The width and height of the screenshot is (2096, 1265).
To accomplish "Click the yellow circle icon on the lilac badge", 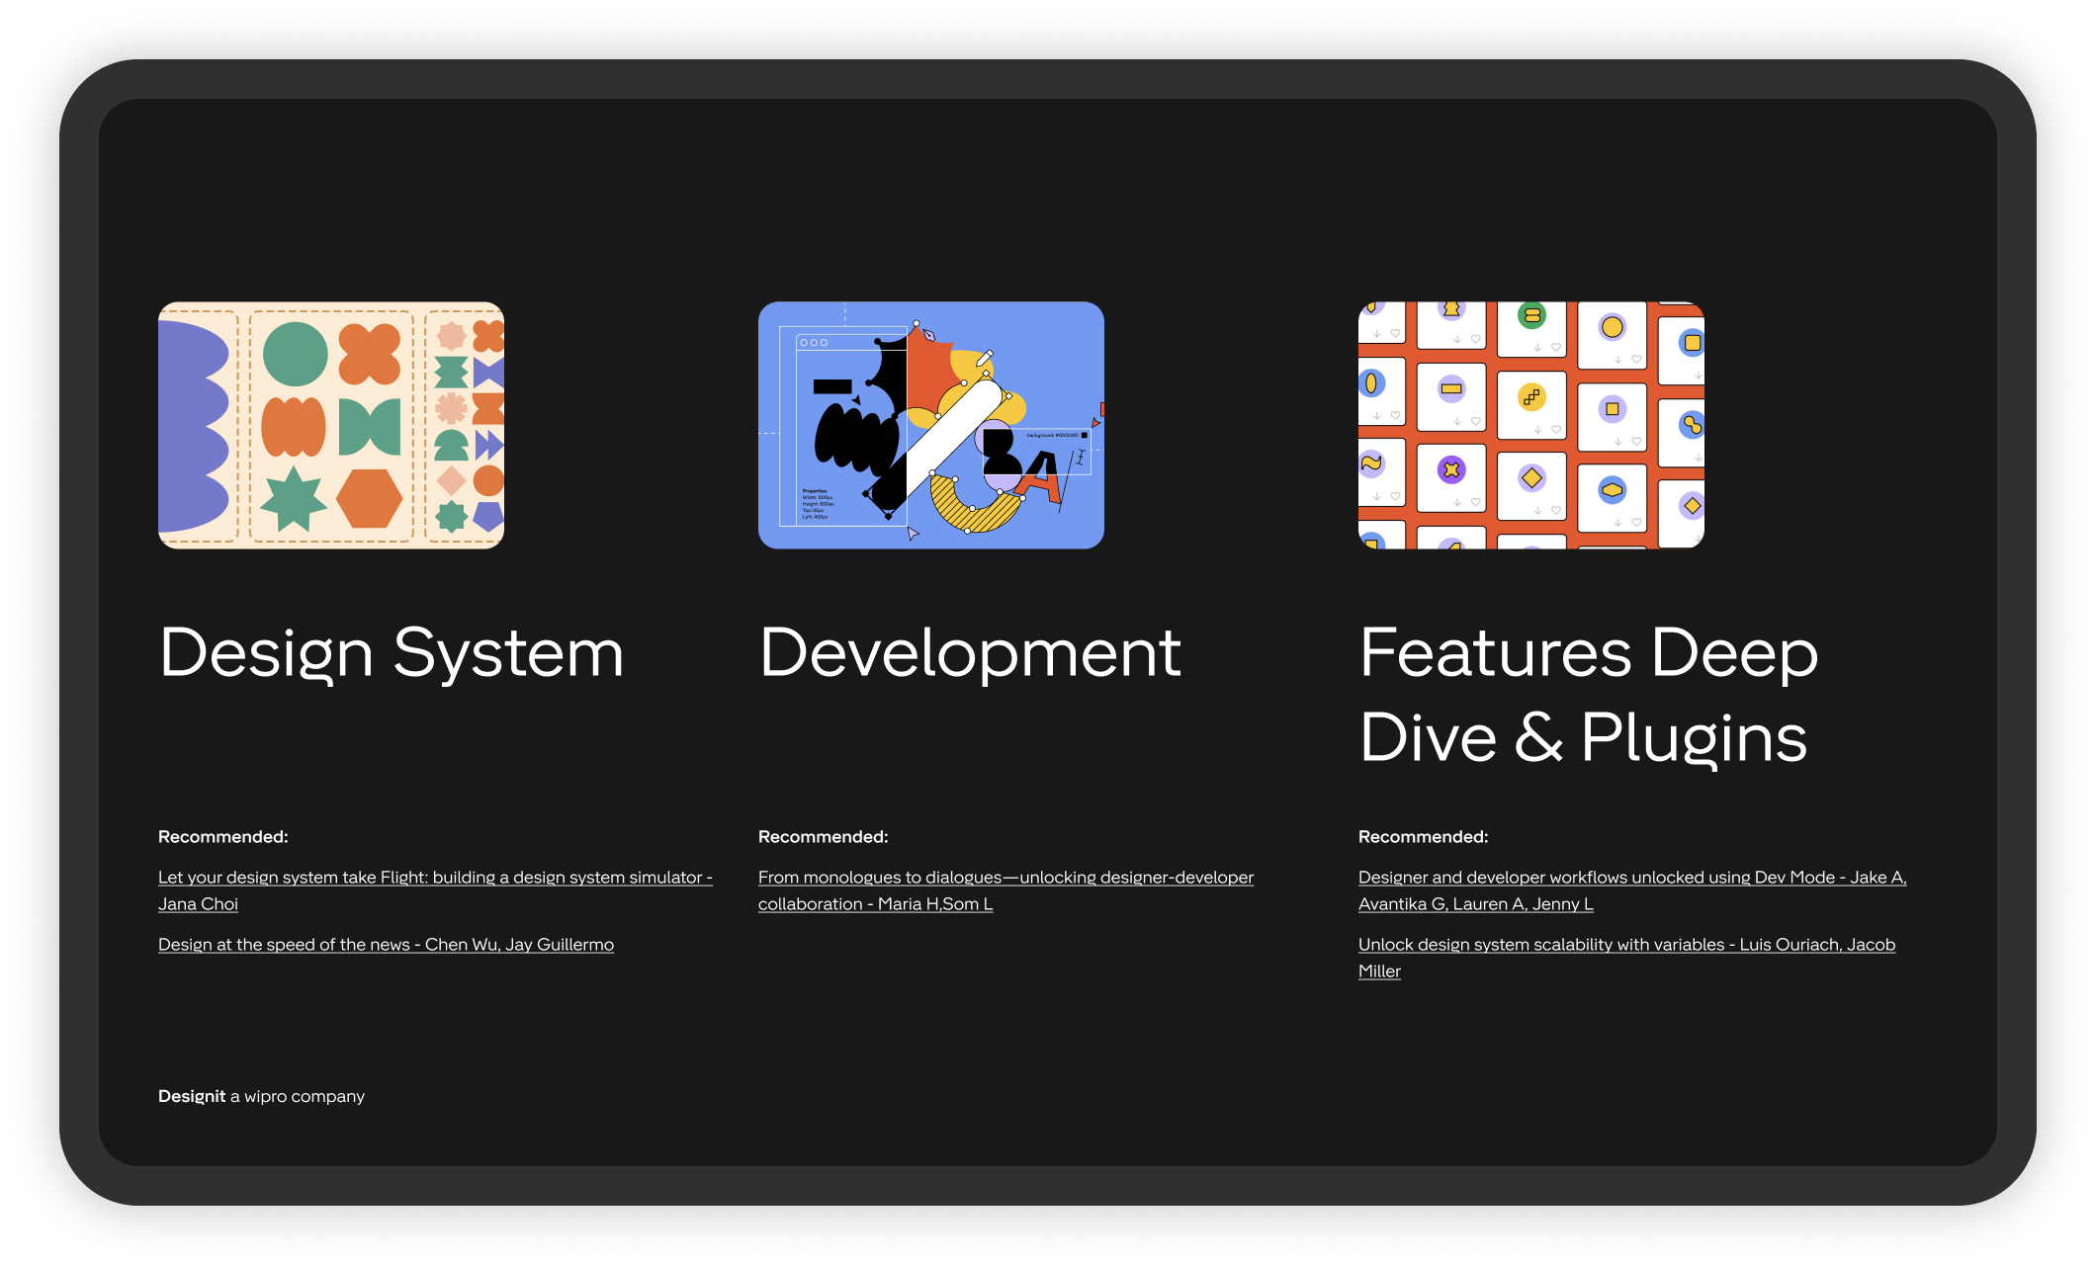I will [1613, 326].
